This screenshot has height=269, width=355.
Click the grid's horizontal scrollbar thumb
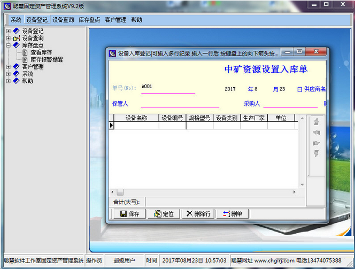coord(120,192)
